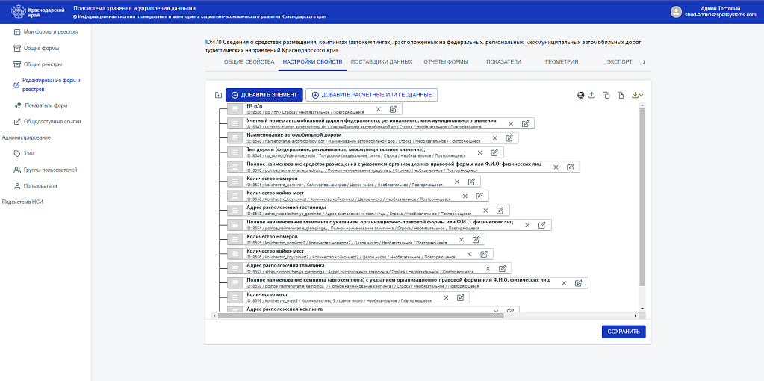The image size is (764, 381).
Task: Click the Сохранить button
Action: [623, 332]
